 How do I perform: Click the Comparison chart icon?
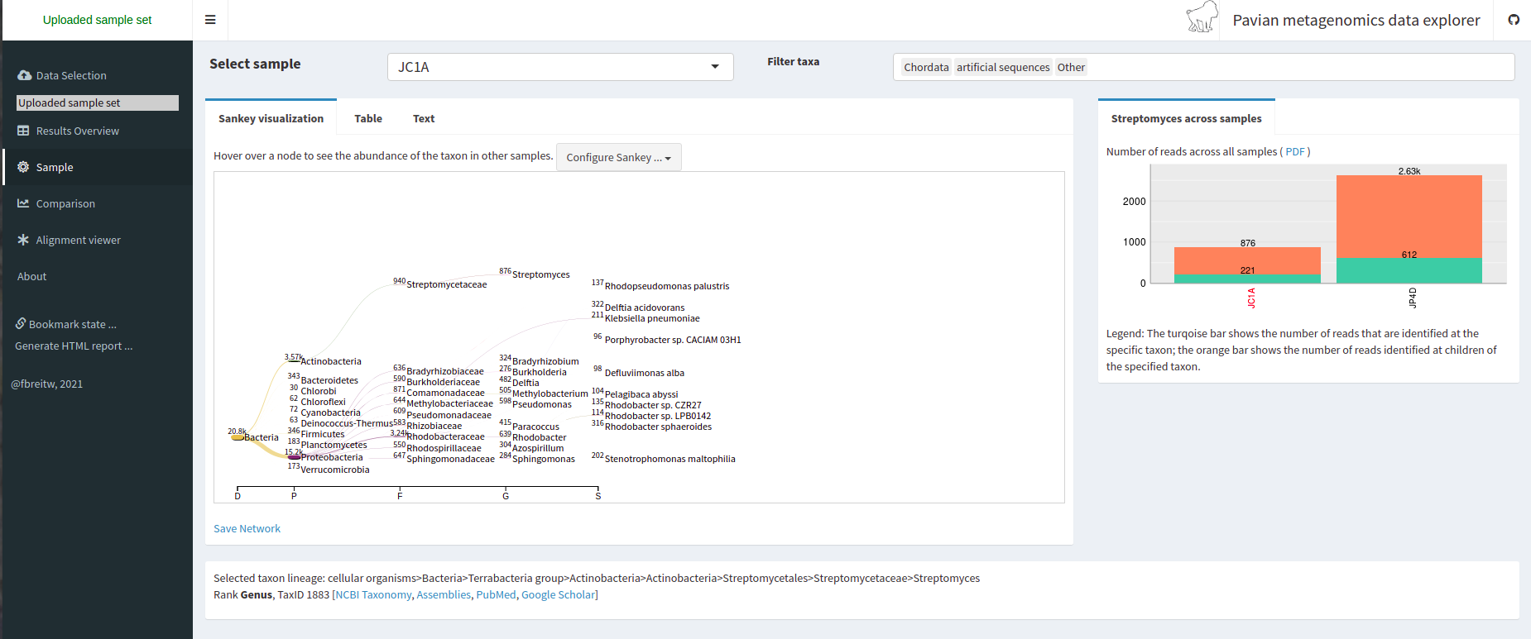pos(23,203)
